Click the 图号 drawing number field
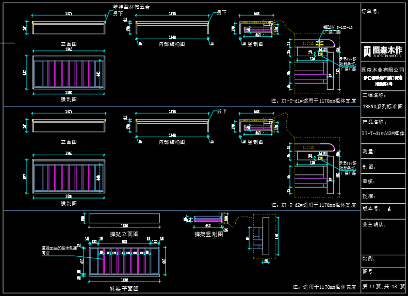The width and height of the screenshot is (408, 296). [368, 271]
